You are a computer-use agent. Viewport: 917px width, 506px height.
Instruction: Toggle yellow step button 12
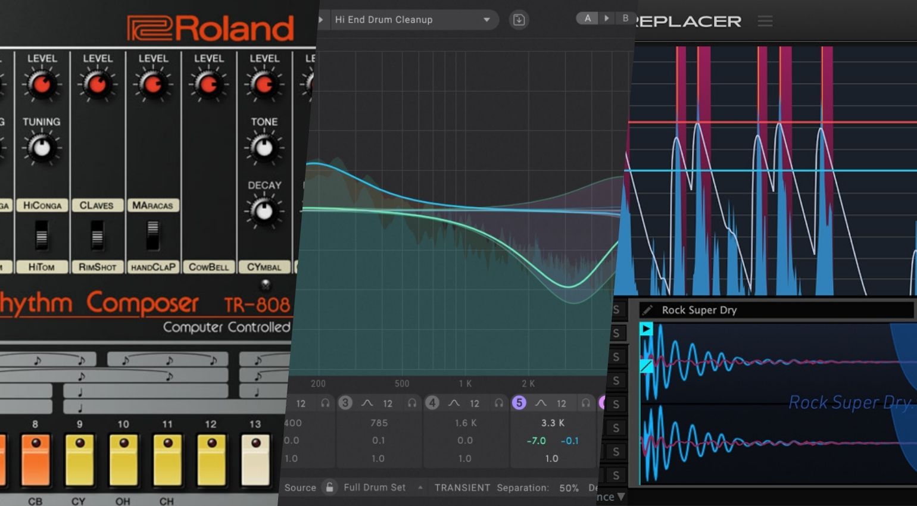click(x=212, y=460)
